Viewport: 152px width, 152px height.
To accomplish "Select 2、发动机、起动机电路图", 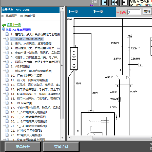I will pos(27,39).
